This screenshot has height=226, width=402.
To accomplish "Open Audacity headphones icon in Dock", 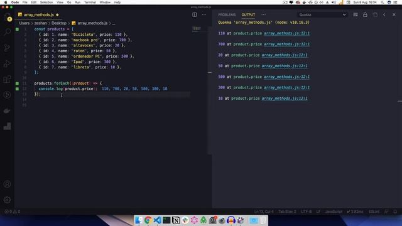I will 231,220.
